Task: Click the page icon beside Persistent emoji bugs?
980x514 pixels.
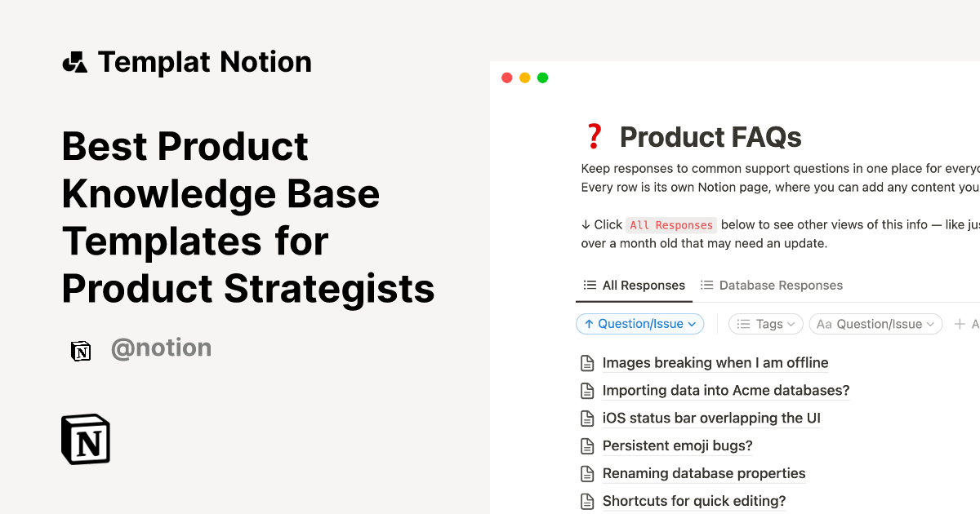Action: tap(588, 445)
